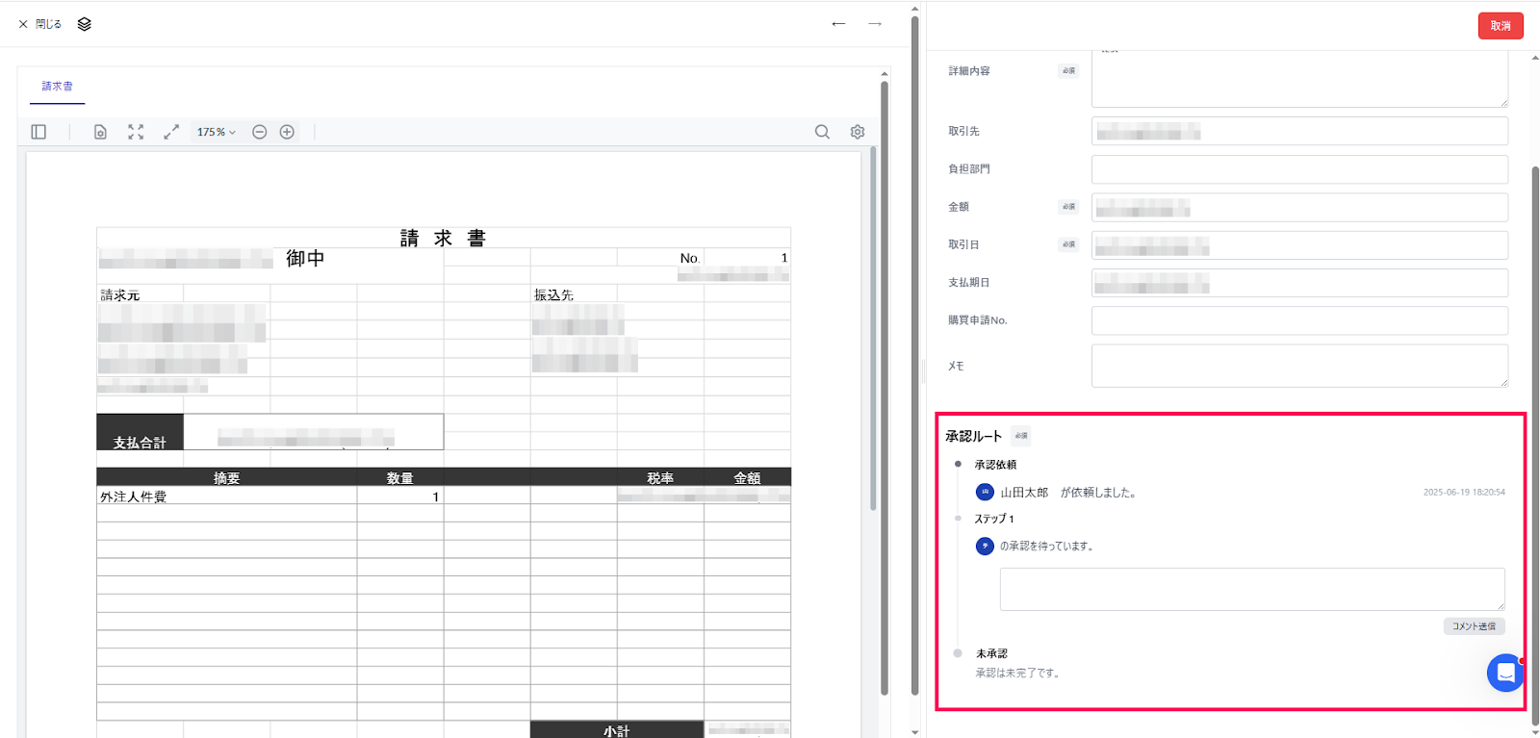The height and width of the screenshot is (738, 1540).
Task: Click the 未承認 status label
Action: click(991, 653)
